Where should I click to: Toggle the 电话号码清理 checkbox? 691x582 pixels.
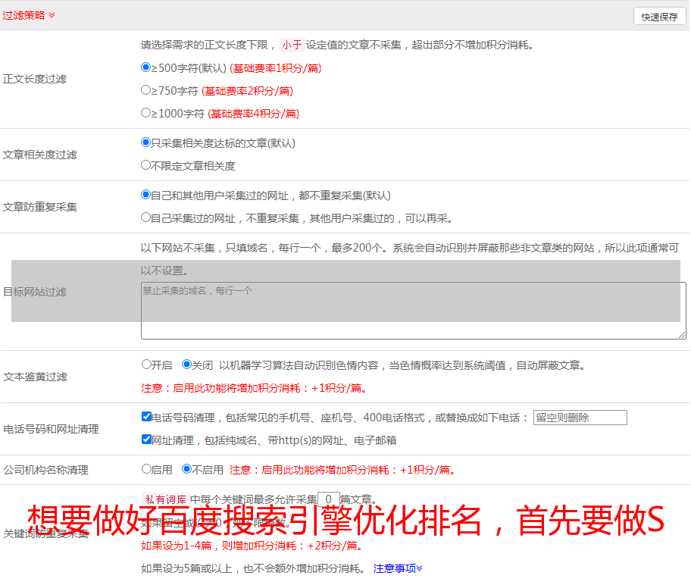(x=146, y=417)
